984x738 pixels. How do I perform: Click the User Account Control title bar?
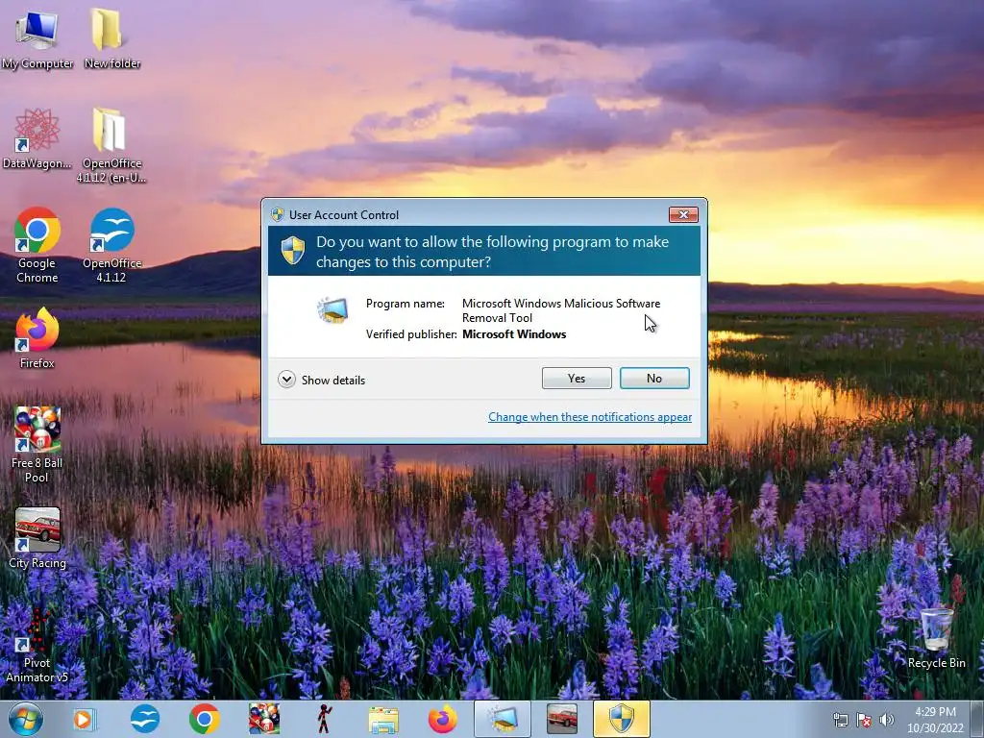[x=468, y=215]
